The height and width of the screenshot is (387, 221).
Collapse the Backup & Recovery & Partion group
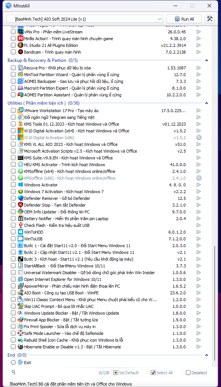click(x=206, y=60)
